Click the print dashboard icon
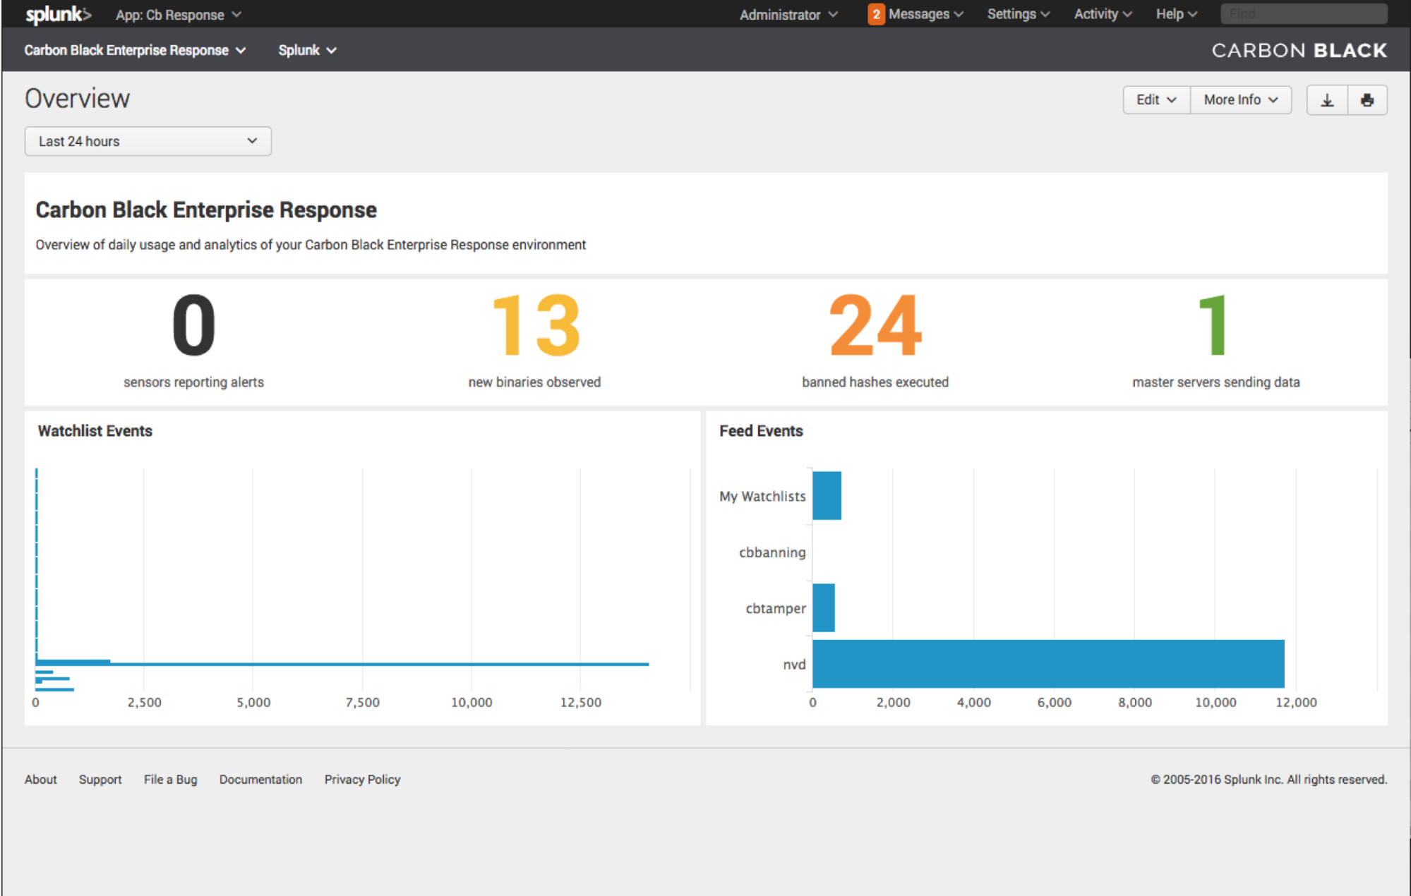 pos(1367,100)
